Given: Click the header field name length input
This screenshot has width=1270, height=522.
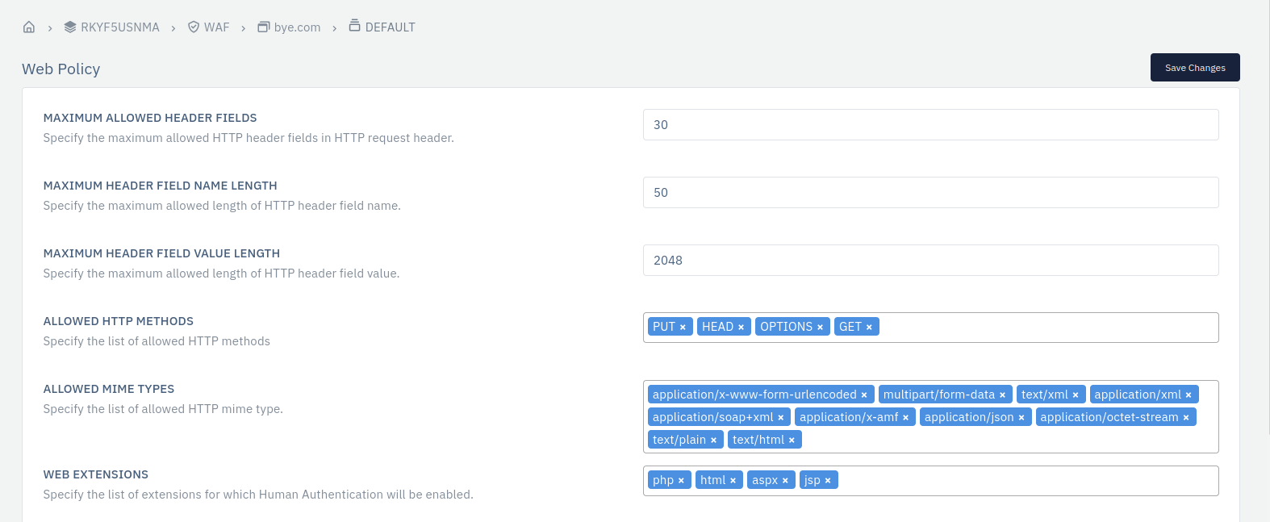Looking at the screenshot, I should click(930, 193).
